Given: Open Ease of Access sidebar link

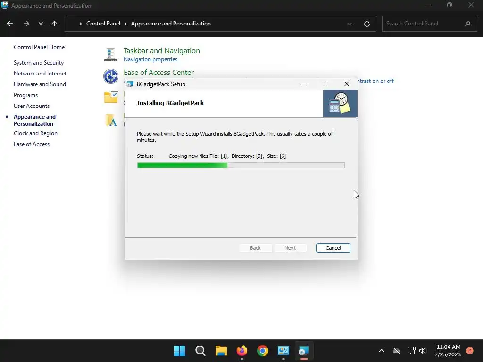Looking at the screenshot, I should point(32,144).
